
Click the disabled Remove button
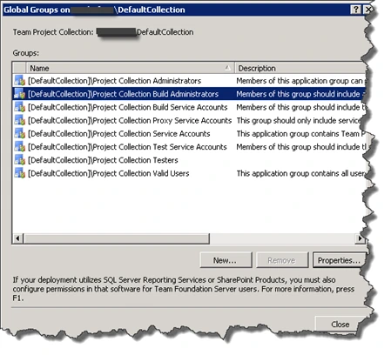point(281,260)
